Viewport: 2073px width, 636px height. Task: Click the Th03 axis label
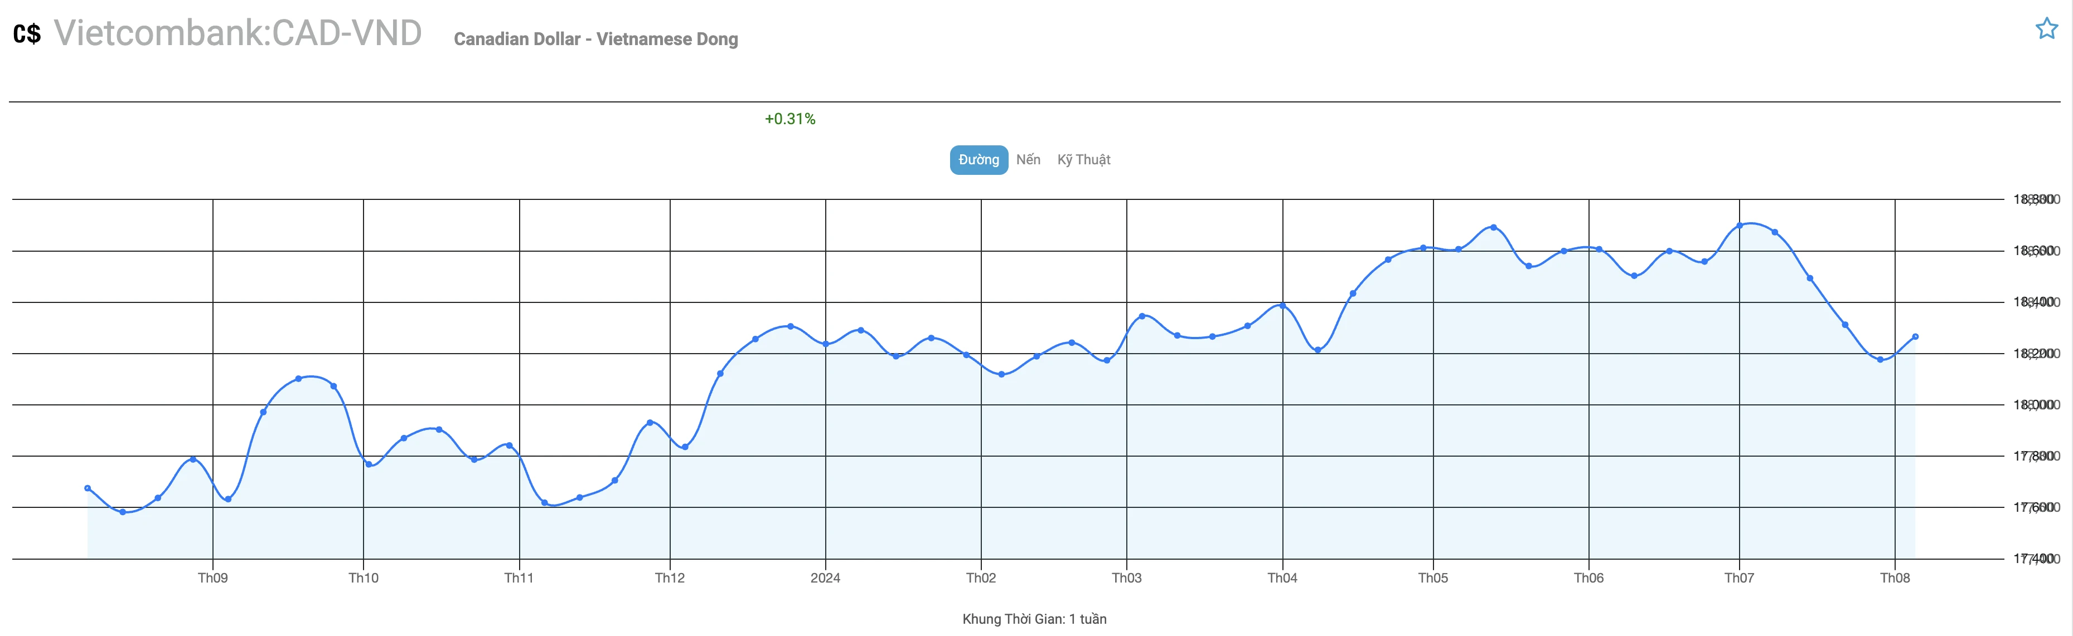1126,578
